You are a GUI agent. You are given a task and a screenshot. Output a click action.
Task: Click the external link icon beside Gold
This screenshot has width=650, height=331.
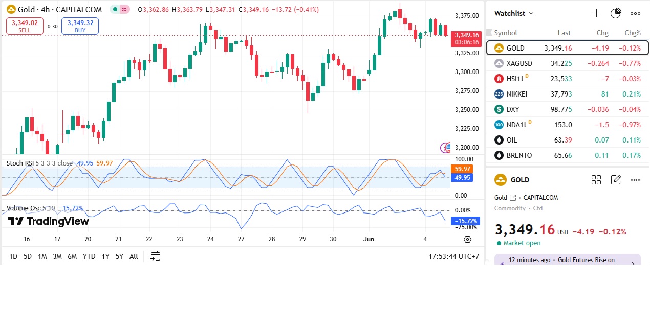512,198
